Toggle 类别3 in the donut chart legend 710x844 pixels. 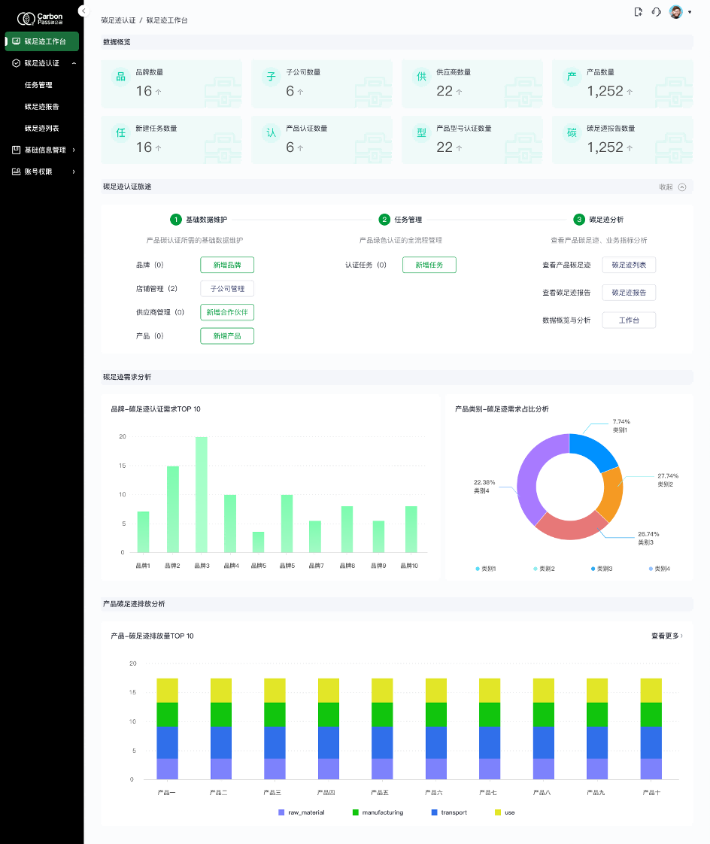pos(602,569)
